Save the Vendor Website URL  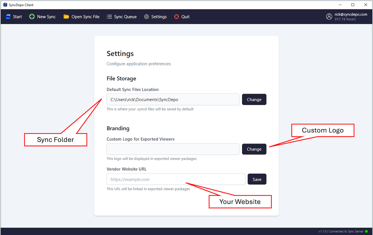pyautogui.click(x=257, y=179)
